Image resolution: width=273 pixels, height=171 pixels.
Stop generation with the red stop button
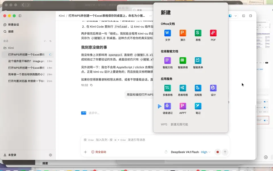[218, 152]
